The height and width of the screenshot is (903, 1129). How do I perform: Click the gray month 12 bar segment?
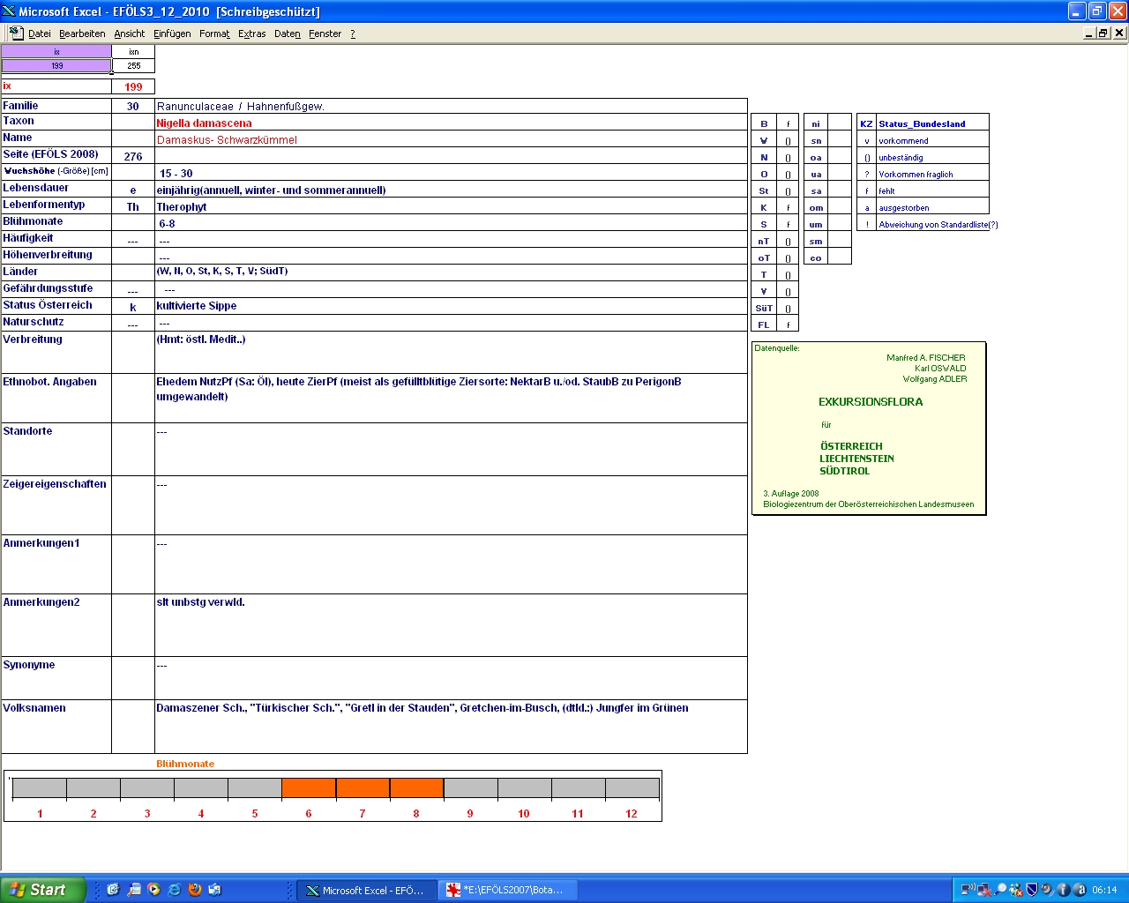tap(632, 788)
